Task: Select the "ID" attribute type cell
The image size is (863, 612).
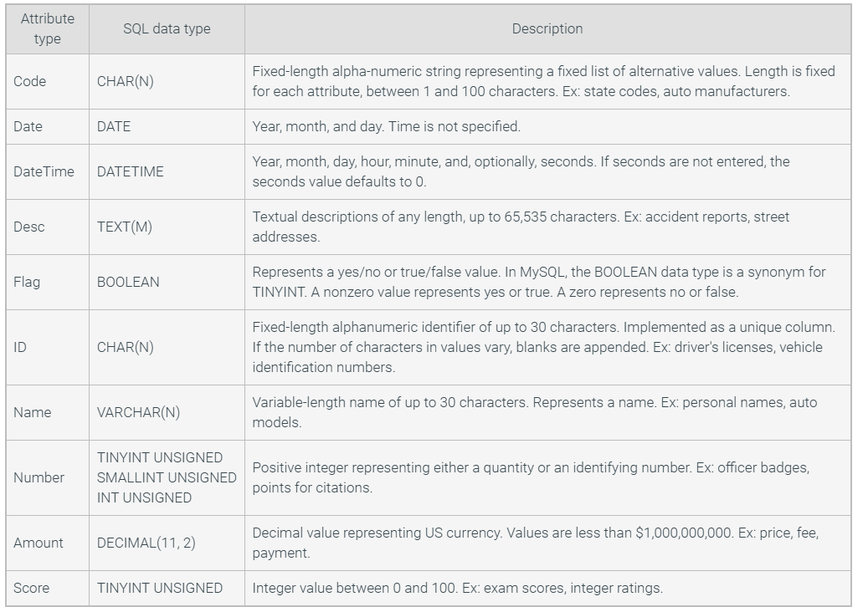Action: pyautogui.click(x=20, y=348)
